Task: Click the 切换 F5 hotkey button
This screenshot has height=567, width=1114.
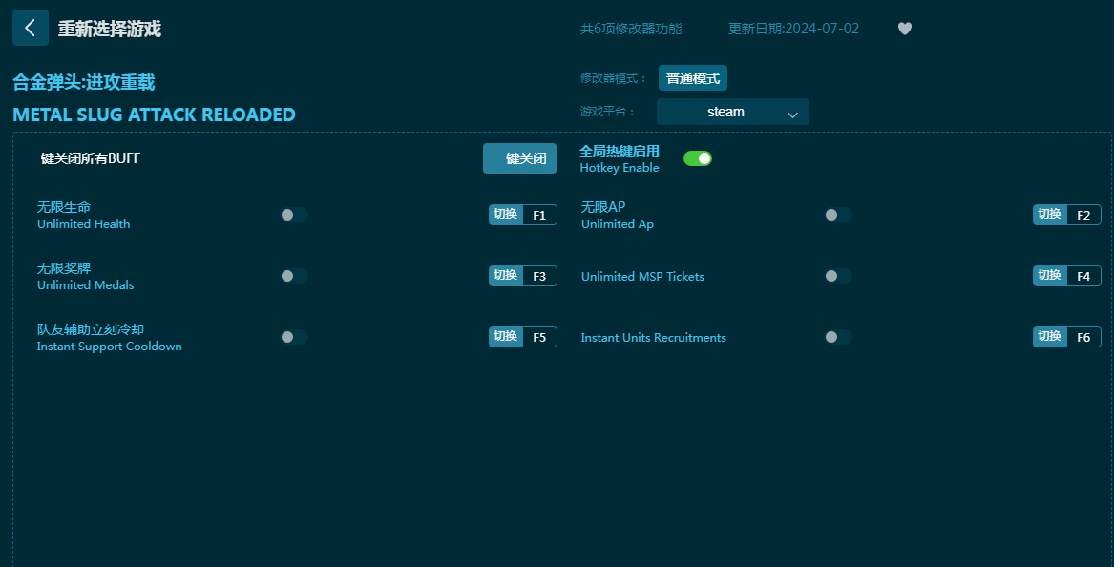Action: coord(523,337)
